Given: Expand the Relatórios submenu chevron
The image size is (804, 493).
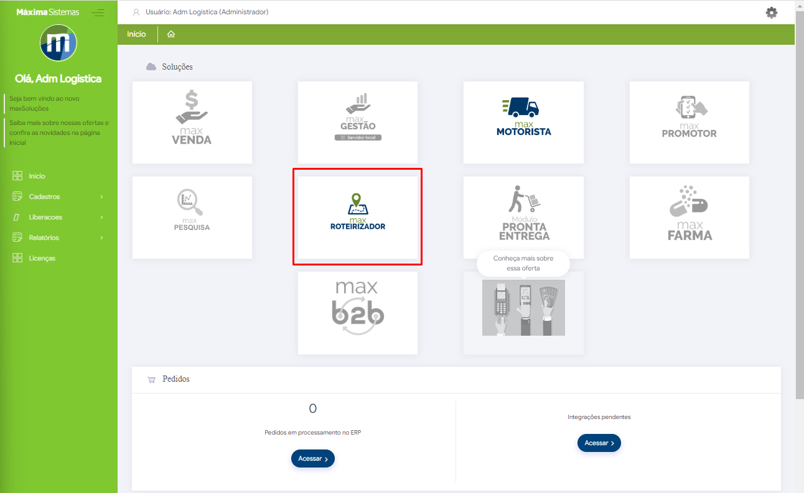Looking at the screenshot, I should tap(101, 238).
